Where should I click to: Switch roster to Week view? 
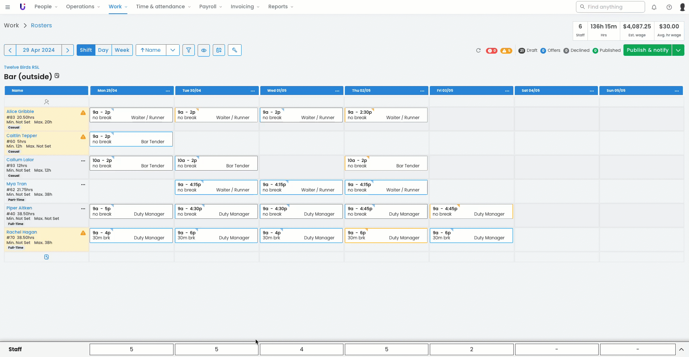pos(122,50)
